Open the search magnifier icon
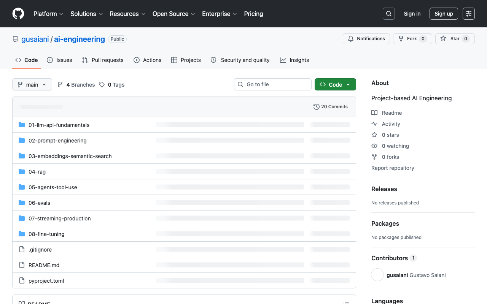 388,14
